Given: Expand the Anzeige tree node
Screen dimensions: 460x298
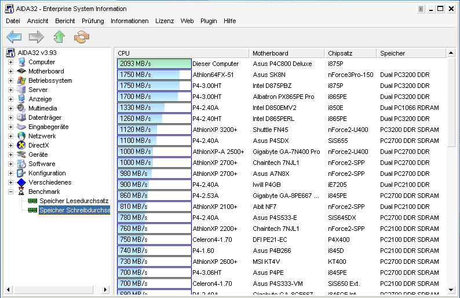Looking at the screenshot, I should coord(10,99).
